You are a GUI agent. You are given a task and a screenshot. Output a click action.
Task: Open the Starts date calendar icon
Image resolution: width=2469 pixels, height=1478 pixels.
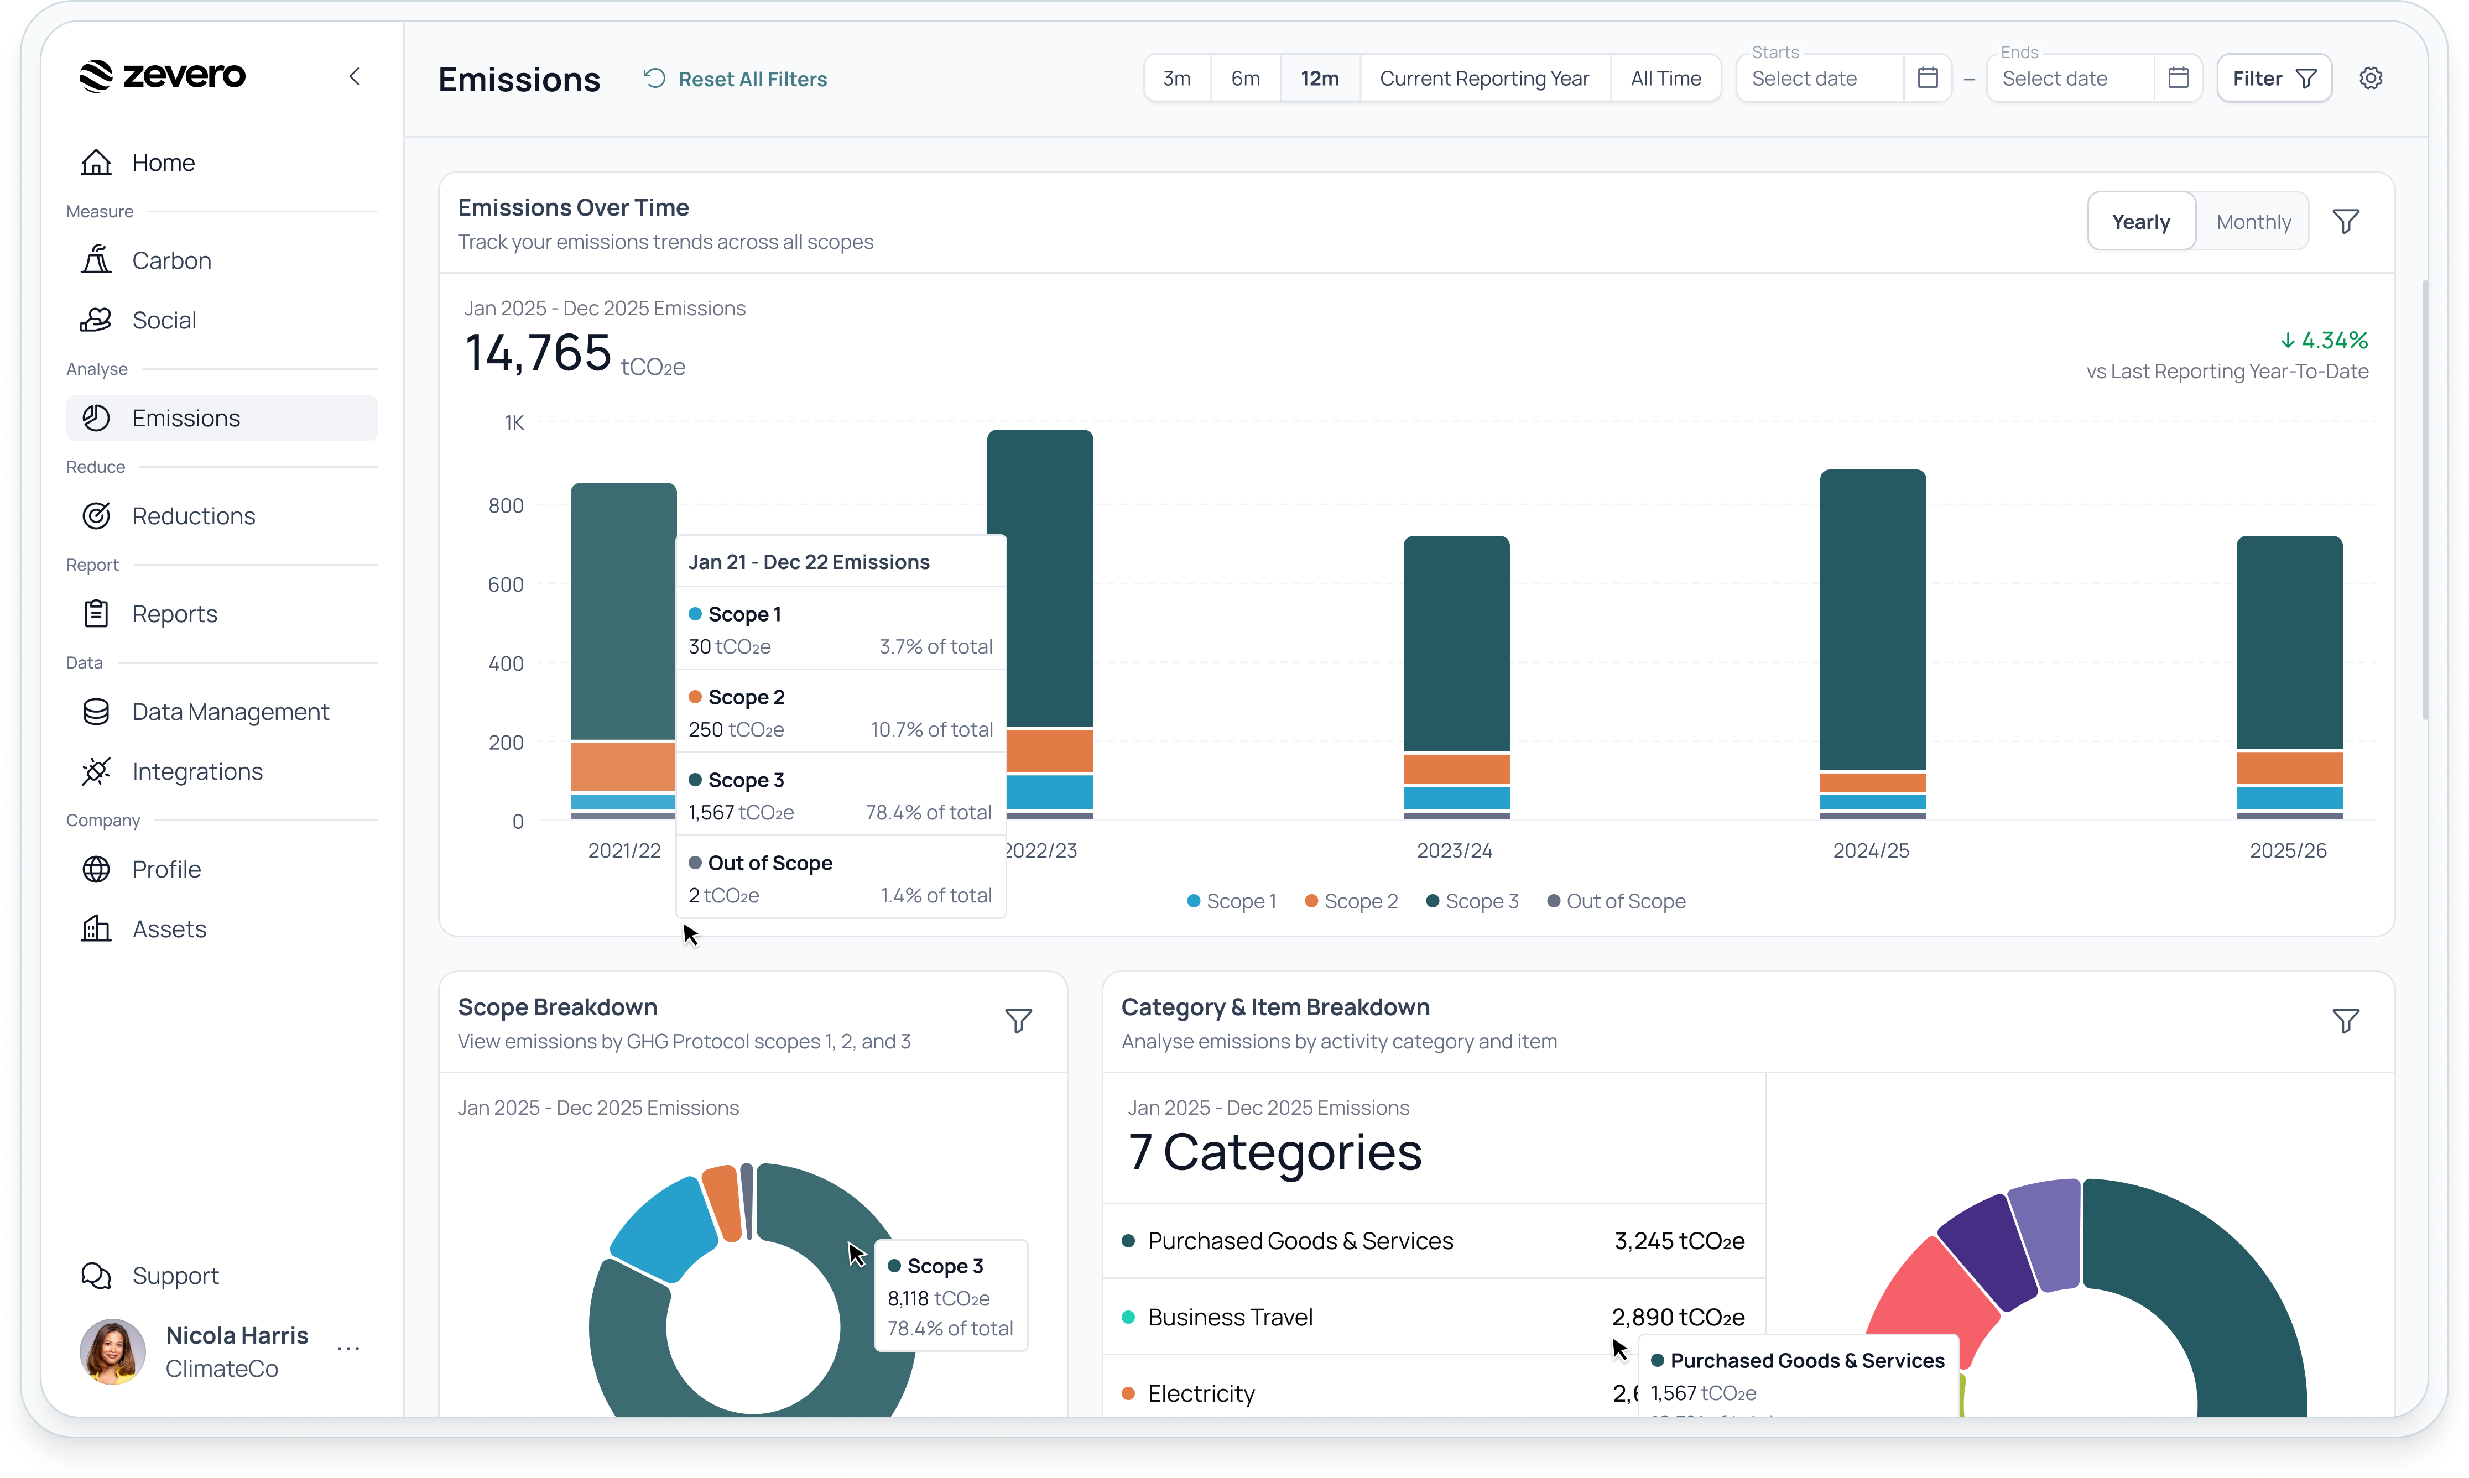click(x=1927, y=77)
